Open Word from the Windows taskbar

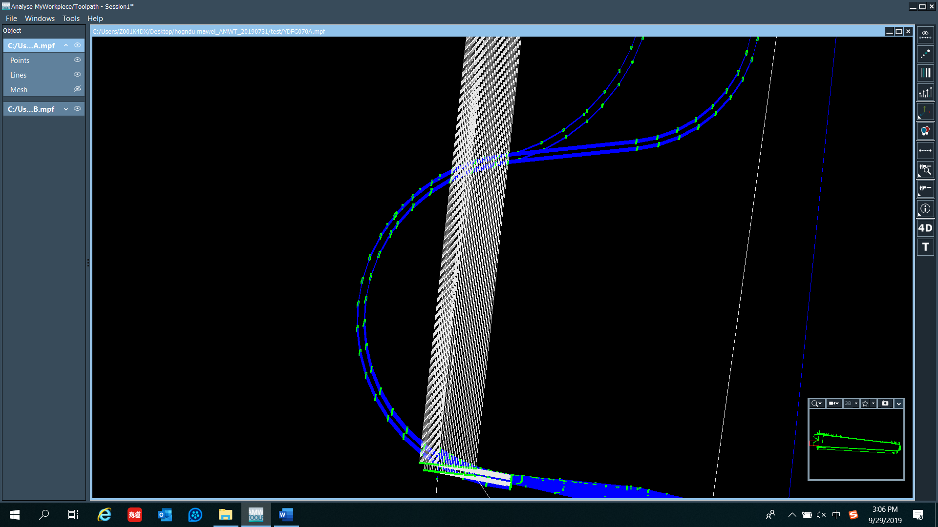click(286, 515)
